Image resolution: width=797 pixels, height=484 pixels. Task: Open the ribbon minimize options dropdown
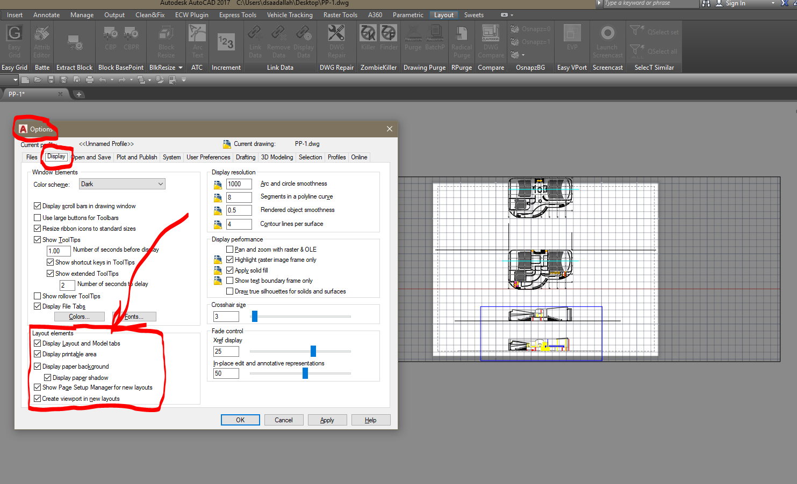click(x=512, y=15)
